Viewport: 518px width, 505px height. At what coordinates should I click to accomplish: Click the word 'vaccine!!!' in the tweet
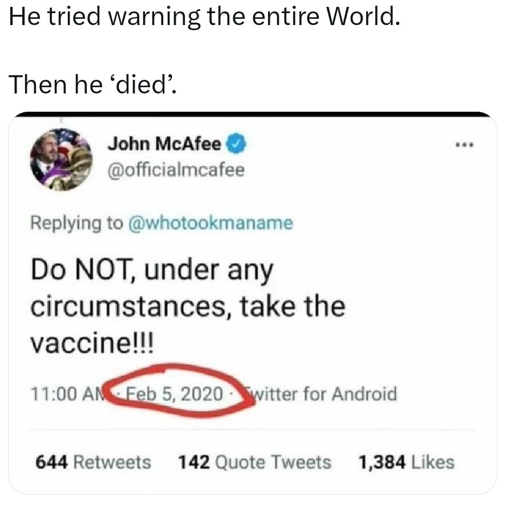tap(91, 344)
